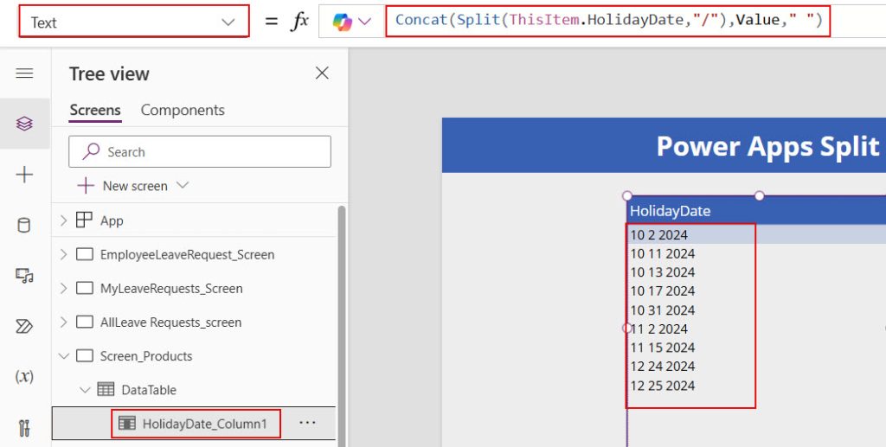Expand the App tree node
This screenshot has width=886, height=447.
click(x=63, y=220)
